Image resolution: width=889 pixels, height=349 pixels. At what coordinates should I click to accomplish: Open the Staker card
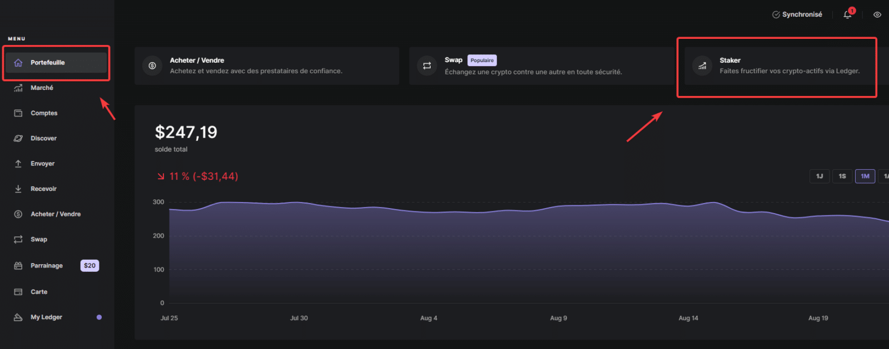(778, 65)
